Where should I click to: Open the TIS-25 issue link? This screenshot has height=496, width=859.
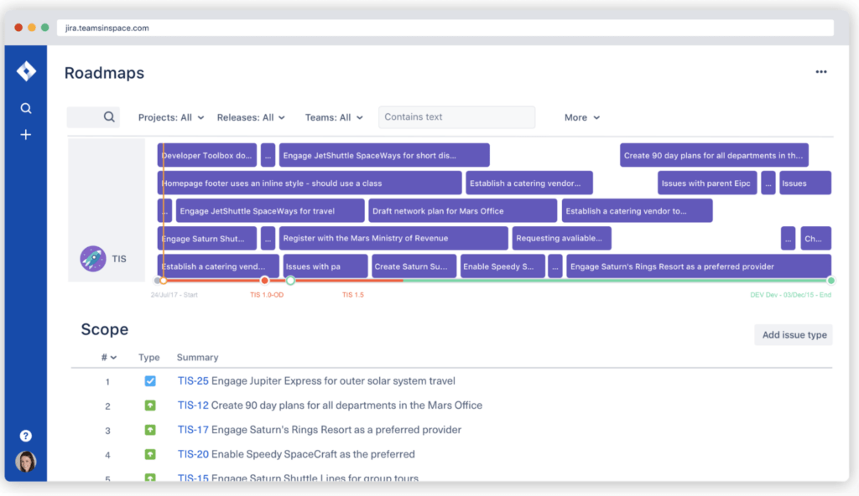click(x=193, y=381)
